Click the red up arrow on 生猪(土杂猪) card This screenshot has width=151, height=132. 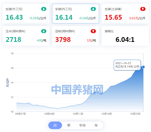tap(143, 9)
